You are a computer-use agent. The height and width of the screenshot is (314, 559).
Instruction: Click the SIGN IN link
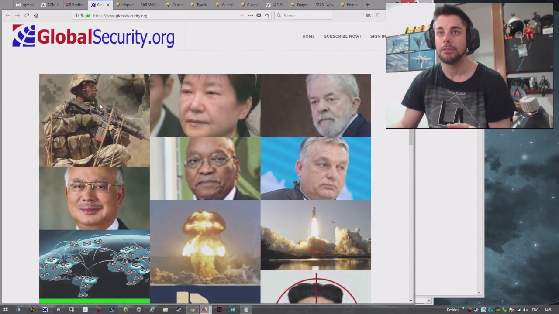pos(378,36)
